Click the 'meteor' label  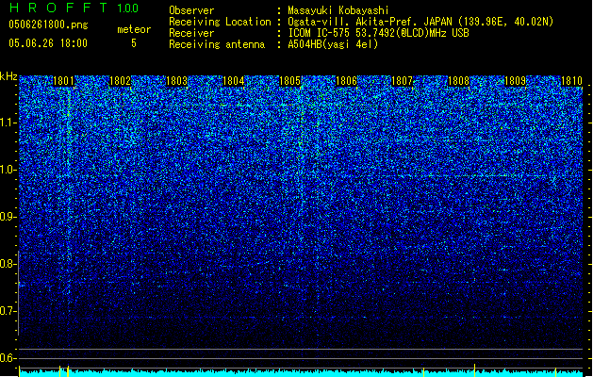[134, 29]
